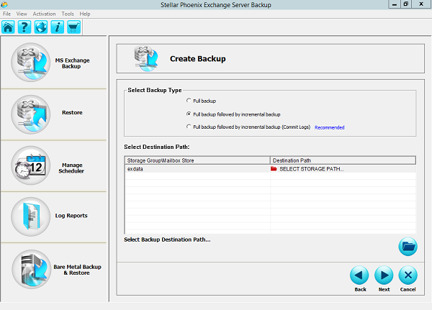Click the Log Reports label
Viewport: 432px width, 310px height.
71,216
